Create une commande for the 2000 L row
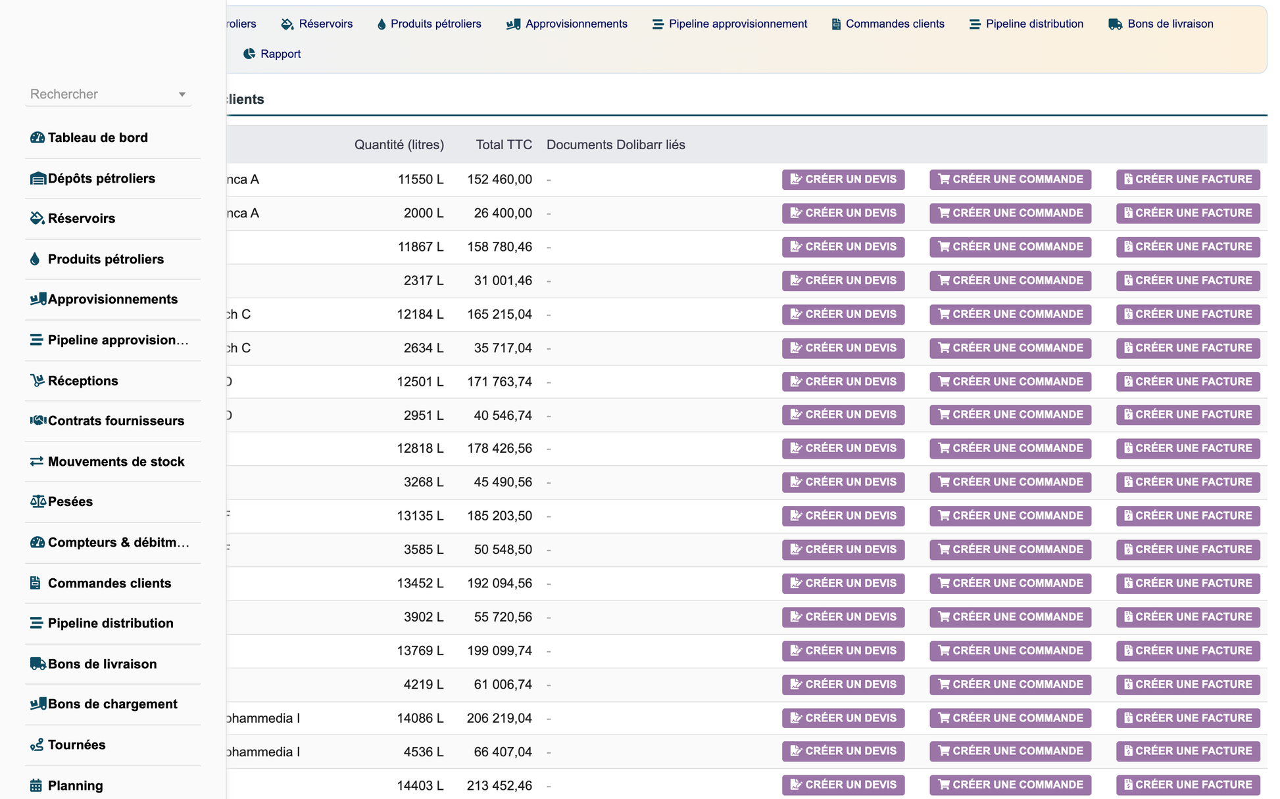Screen dimensions: 1280x799 coord(1010,213)
